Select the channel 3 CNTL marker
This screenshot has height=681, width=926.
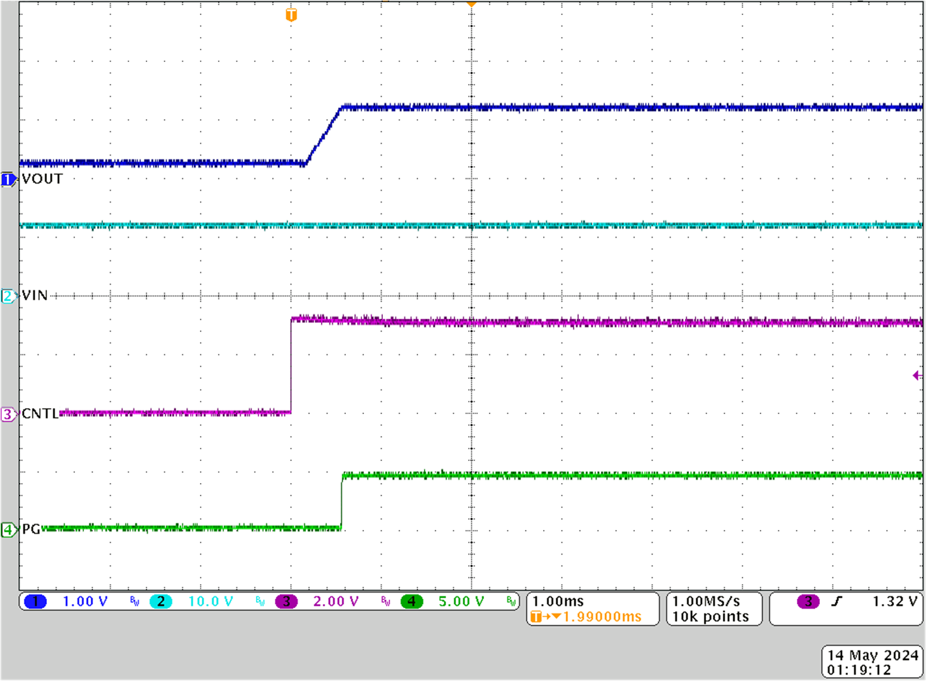tap(8, 413)
